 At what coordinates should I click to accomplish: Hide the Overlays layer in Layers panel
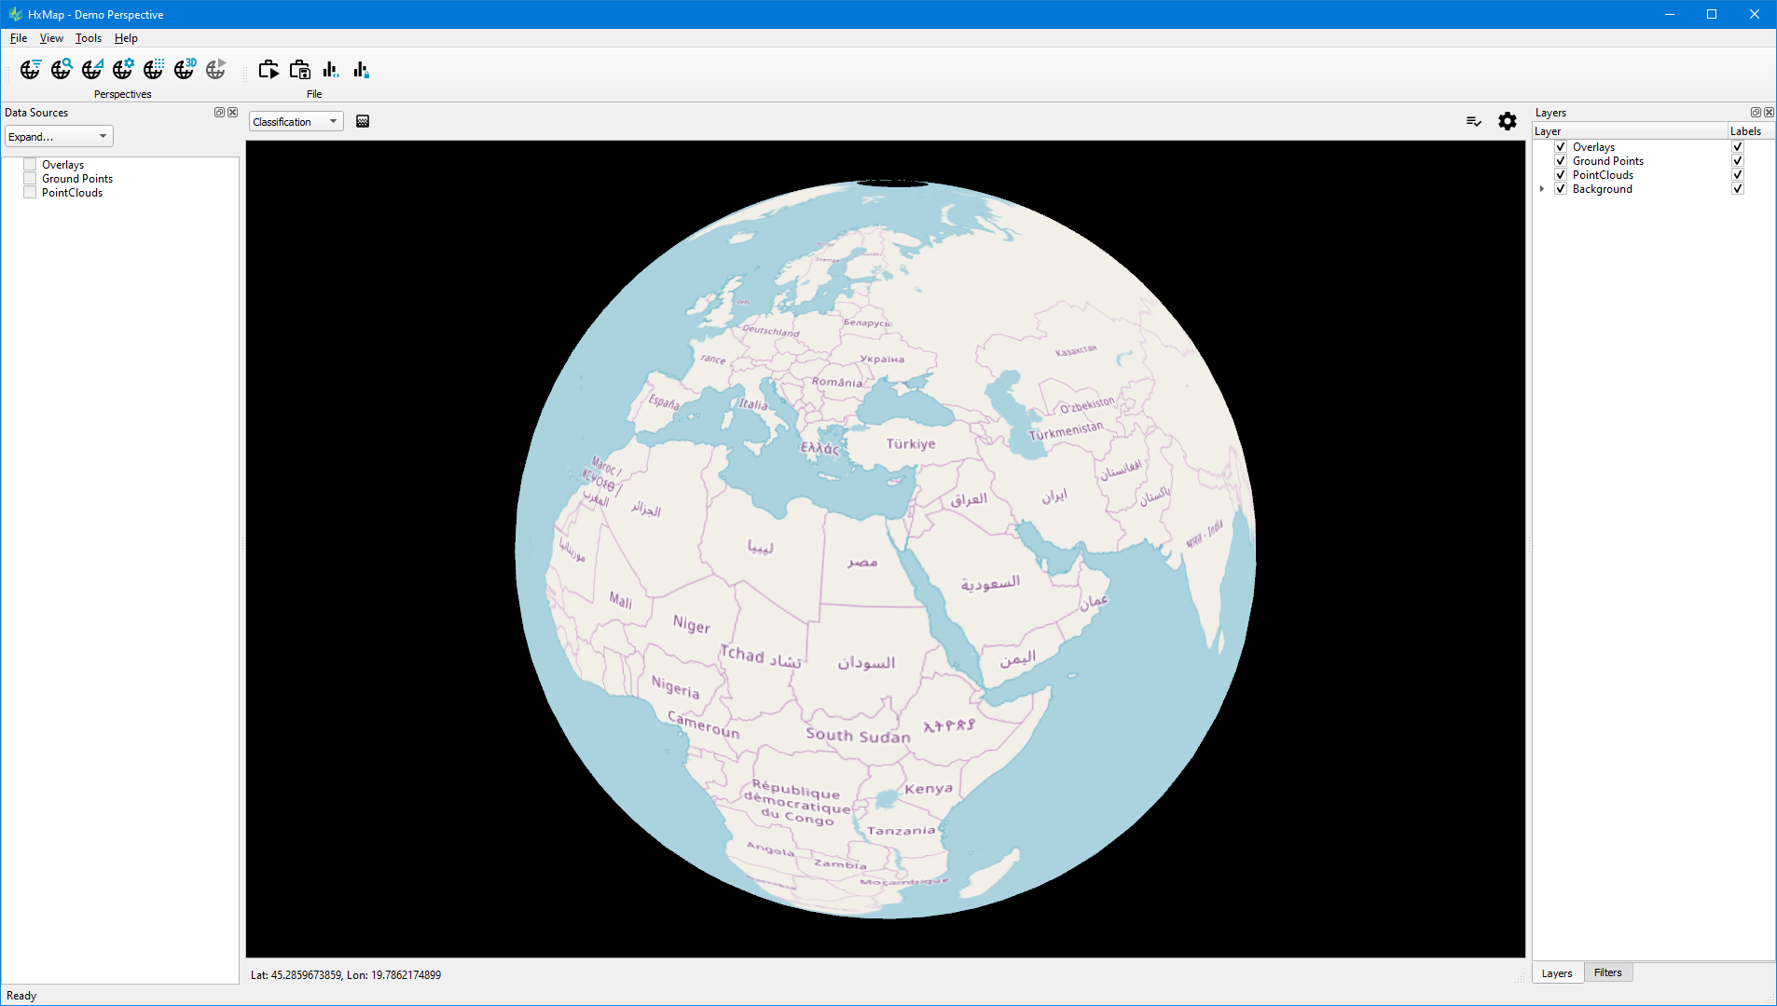[1561, 147]
